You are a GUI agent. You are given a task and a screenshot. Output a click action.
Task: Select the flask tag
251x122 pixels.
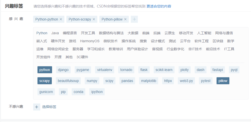pos(144,70)
